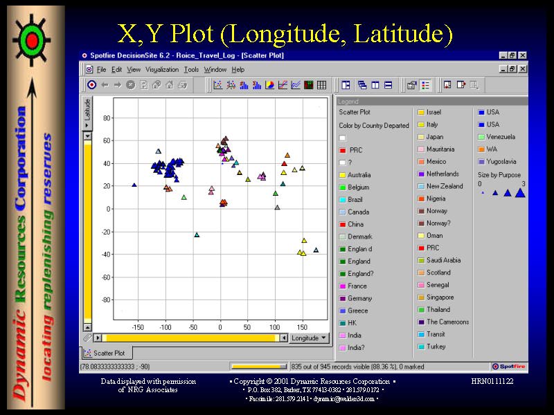Click the Netherlands purple color swatch
The image size is (554, 415).
click(x=421, y=174)
